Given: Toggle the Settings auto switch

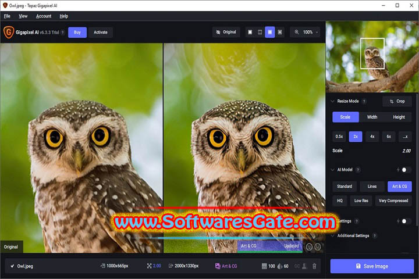Looking at the screenshot, I should [x=406, y=221].
